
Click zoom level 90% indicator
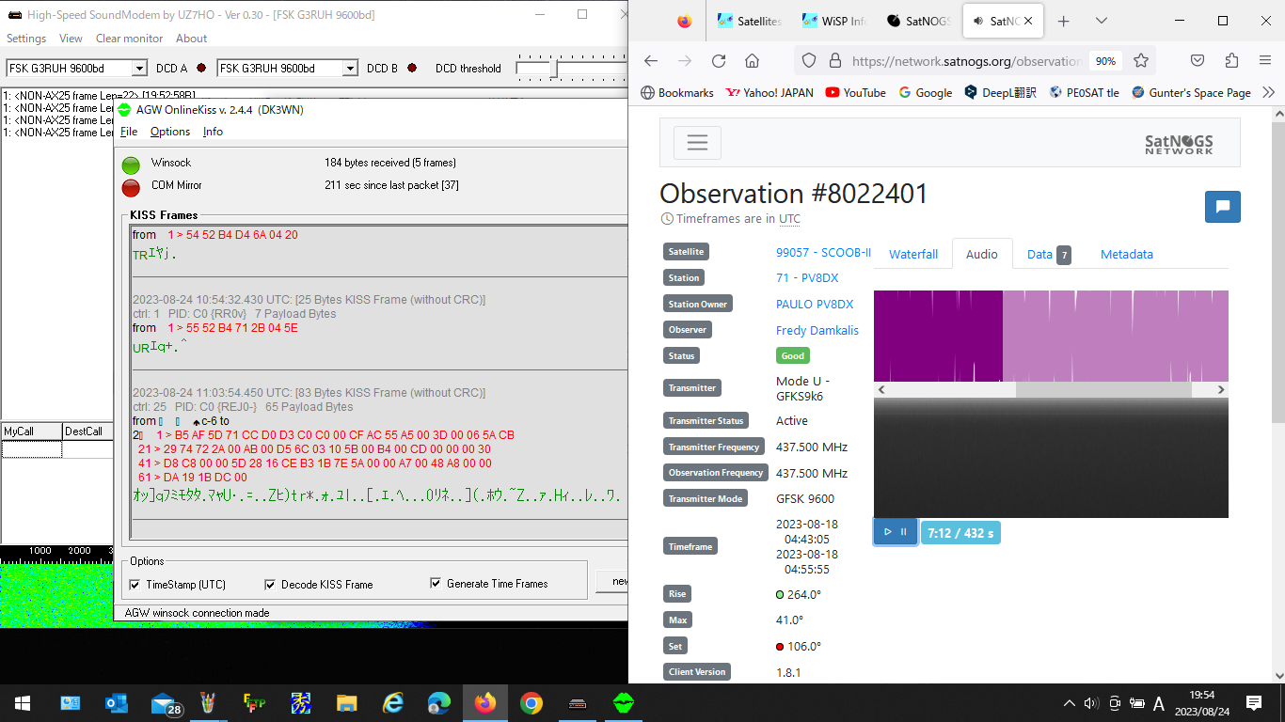(1105, 61)
